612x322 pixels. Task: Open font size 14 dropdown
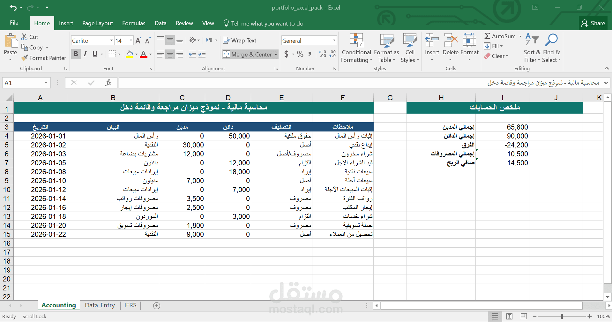click(x=131, y=41)
